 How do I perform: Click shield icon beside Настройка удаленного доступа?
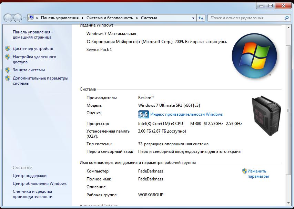click(x=8, y=57)
